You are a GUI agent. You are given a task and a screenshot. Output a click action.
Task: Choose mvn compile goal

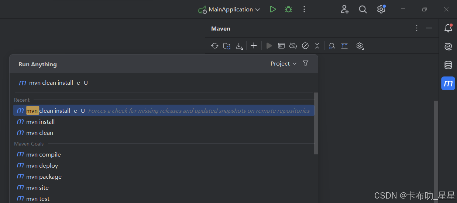164,154
